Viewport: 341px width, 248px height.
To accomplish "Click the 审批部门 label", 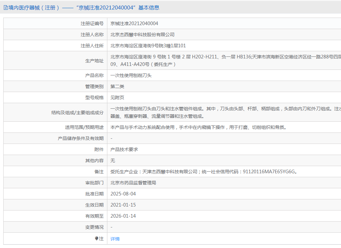I will [x=94, y=183].
